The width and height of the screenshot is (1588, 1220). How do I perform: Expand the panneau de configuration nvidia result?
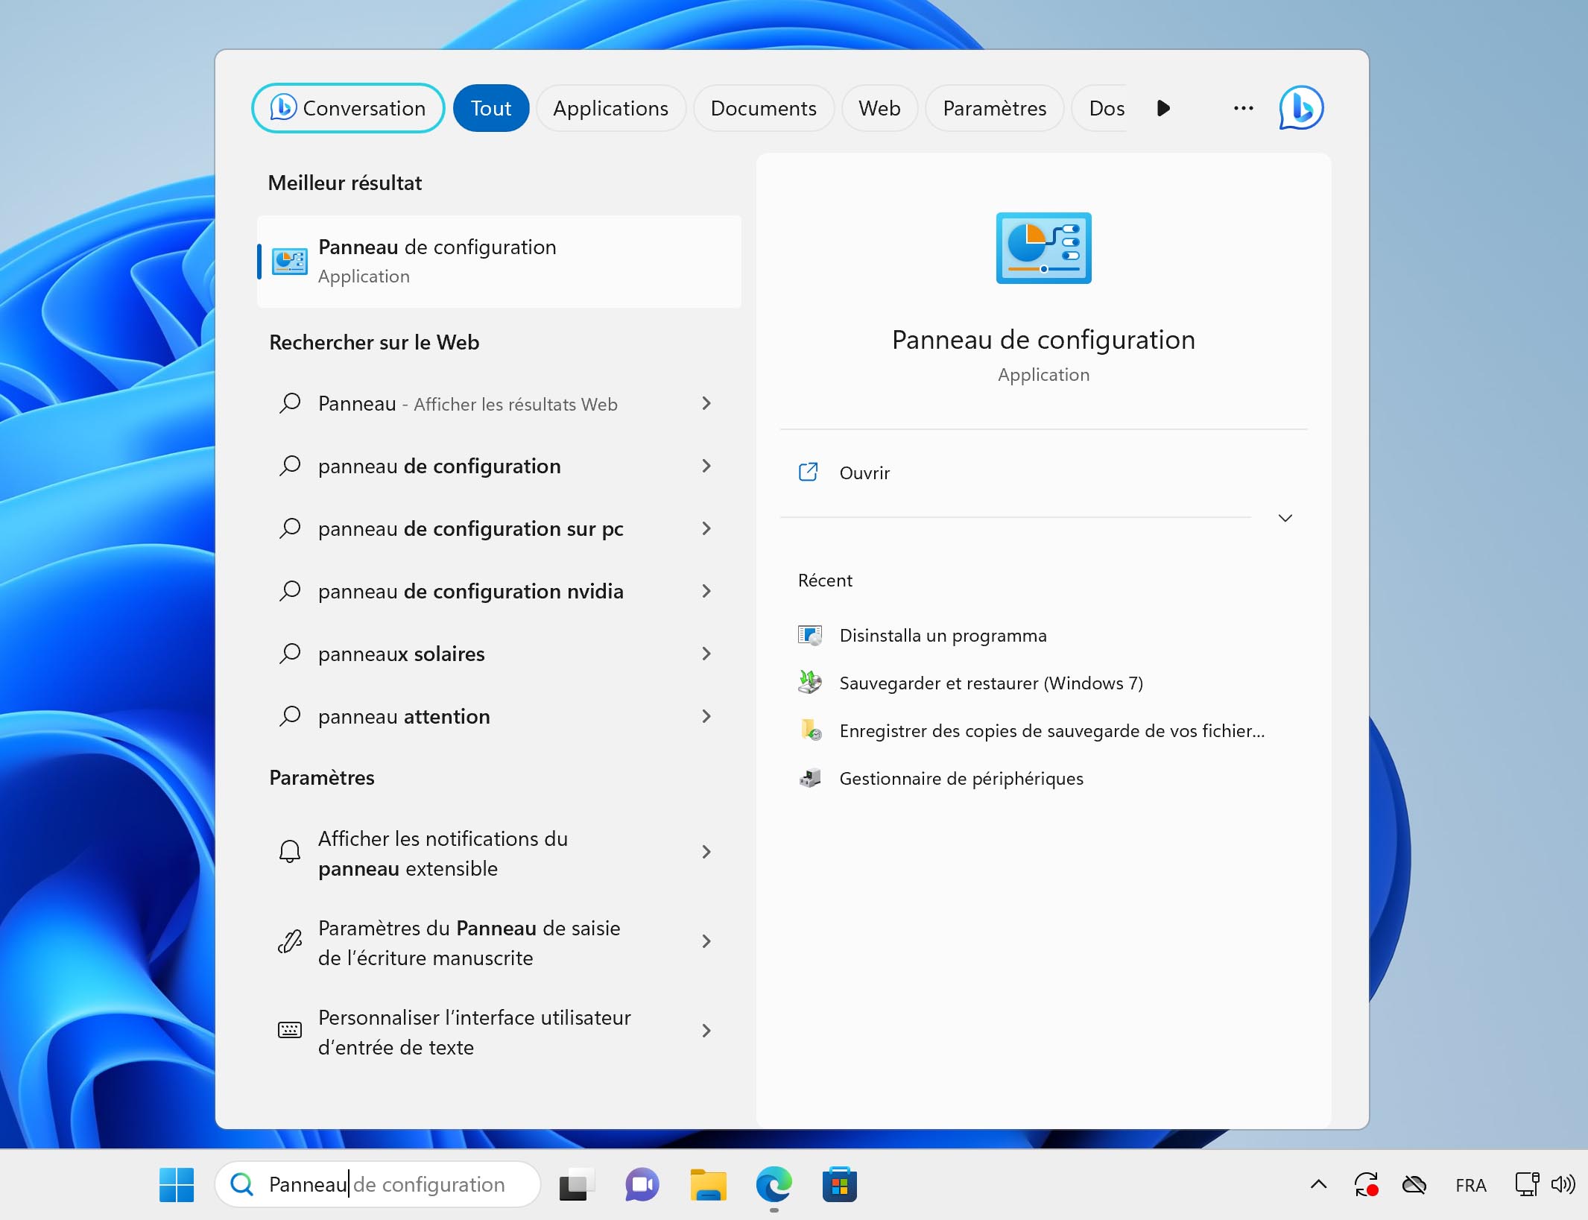click(x=705, y=591)
